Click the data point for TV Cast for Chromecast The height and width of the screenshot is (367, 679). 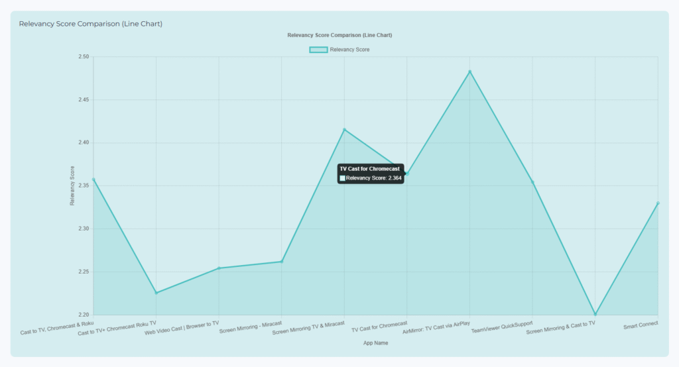(406, 174)
